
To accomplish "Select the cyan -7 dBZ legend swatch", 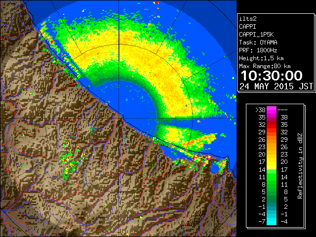I will [272, 221].
